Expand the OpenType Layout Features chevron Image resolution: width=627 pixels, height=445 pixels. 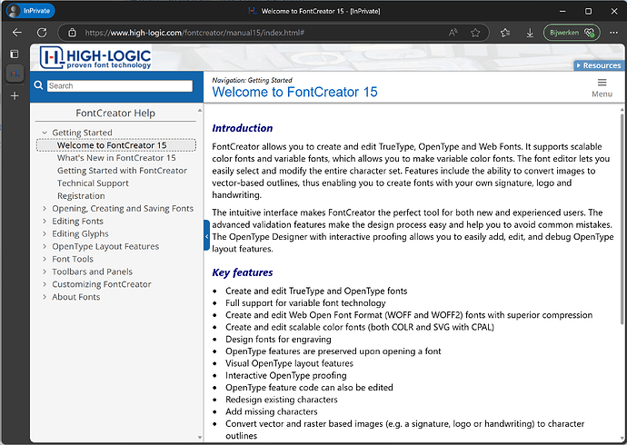click(x=45, y=246)
